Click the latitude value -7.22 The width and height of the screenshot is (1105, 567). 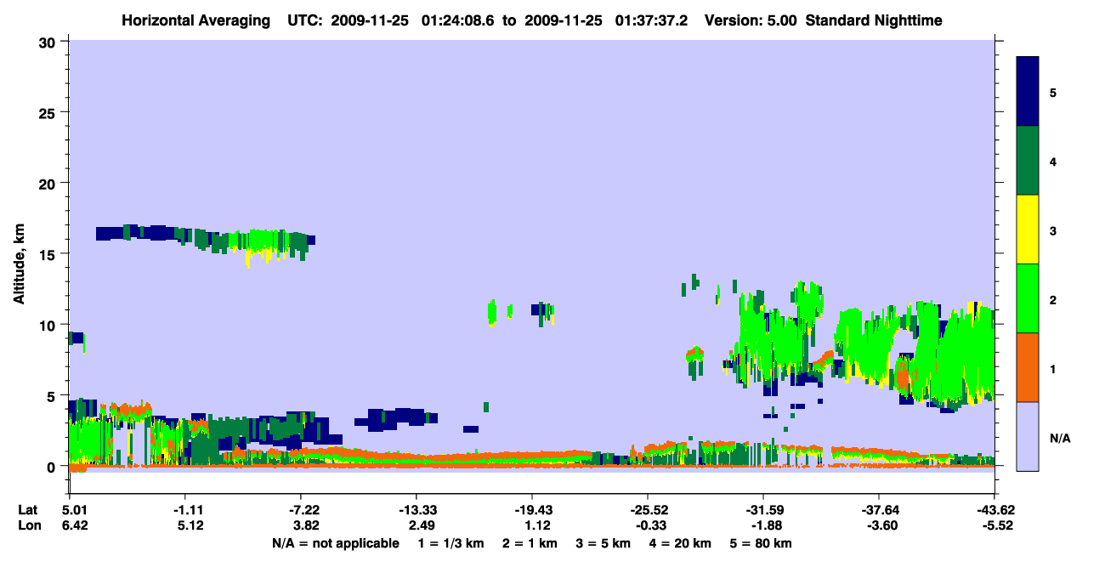click(x=301, y=510)
